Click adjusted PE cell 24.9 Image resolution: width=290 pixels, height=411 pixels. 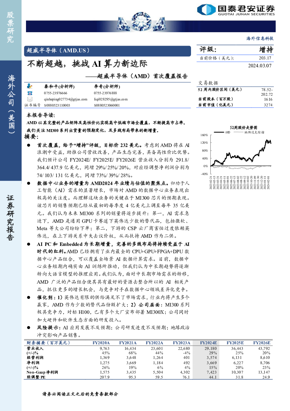click(x=266, y=377)
